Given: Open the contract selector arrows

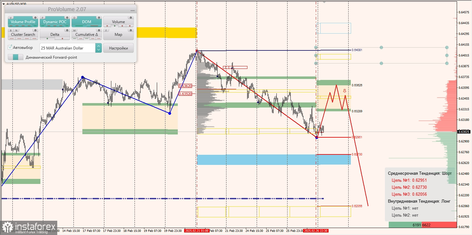Looking at the screenshot, I should point(99,48).
